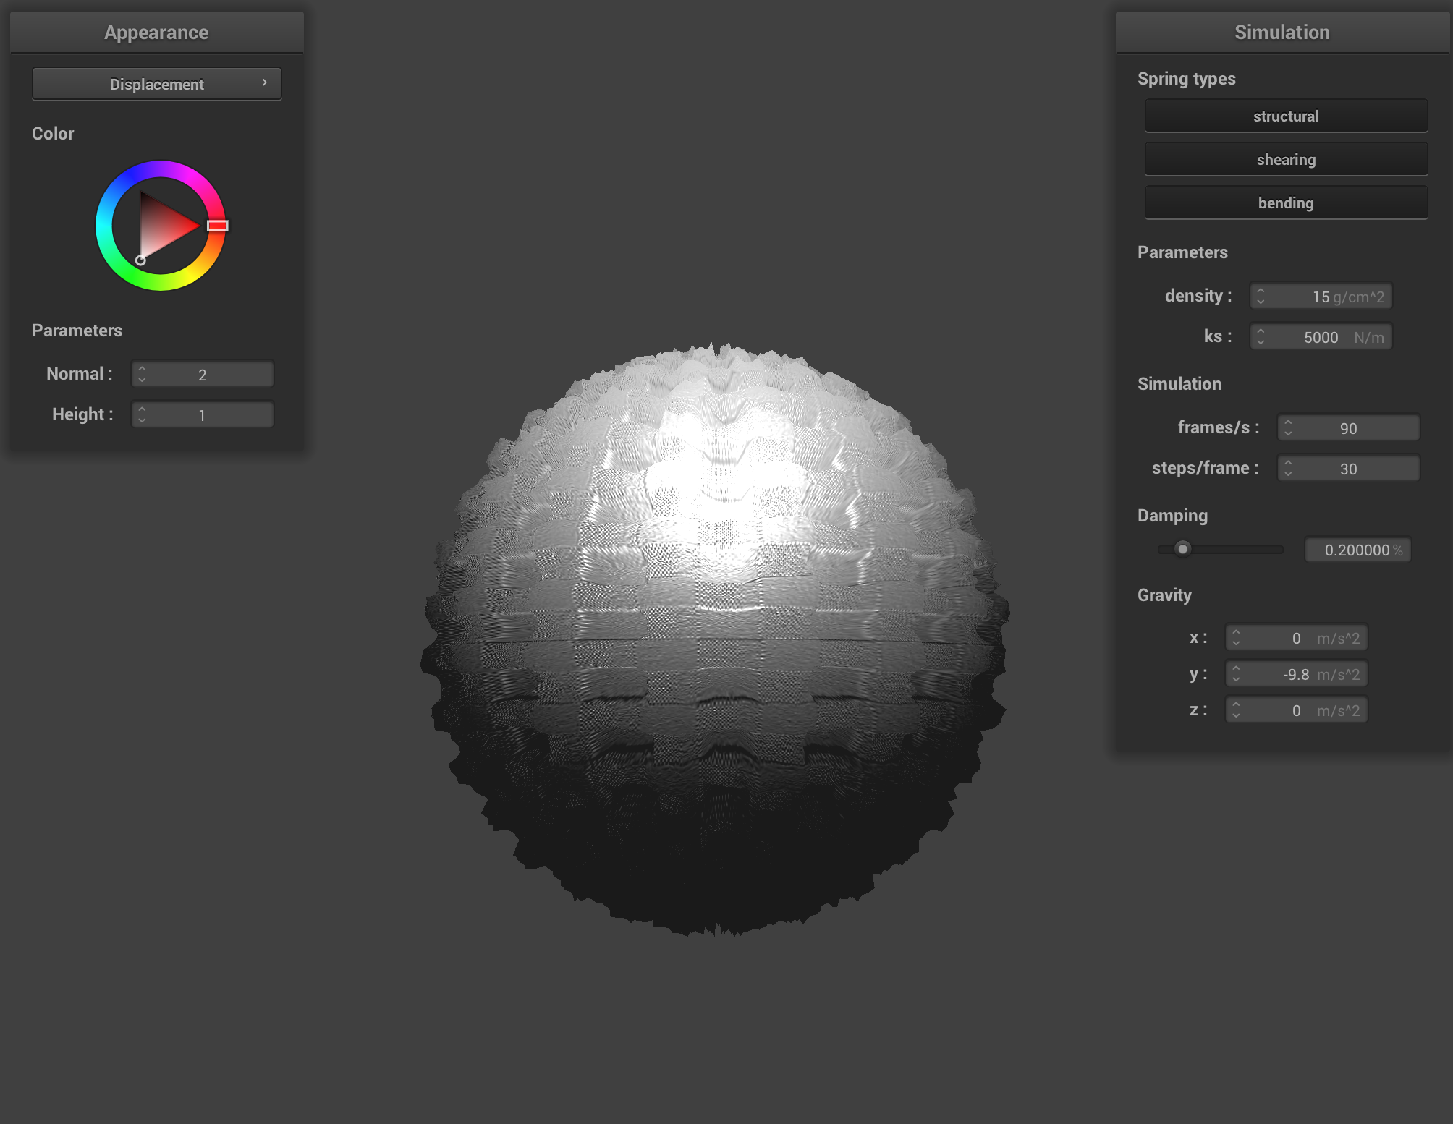Click the red hue selector marker
The image size is (1453, 1124).
[x=218, y=226]
